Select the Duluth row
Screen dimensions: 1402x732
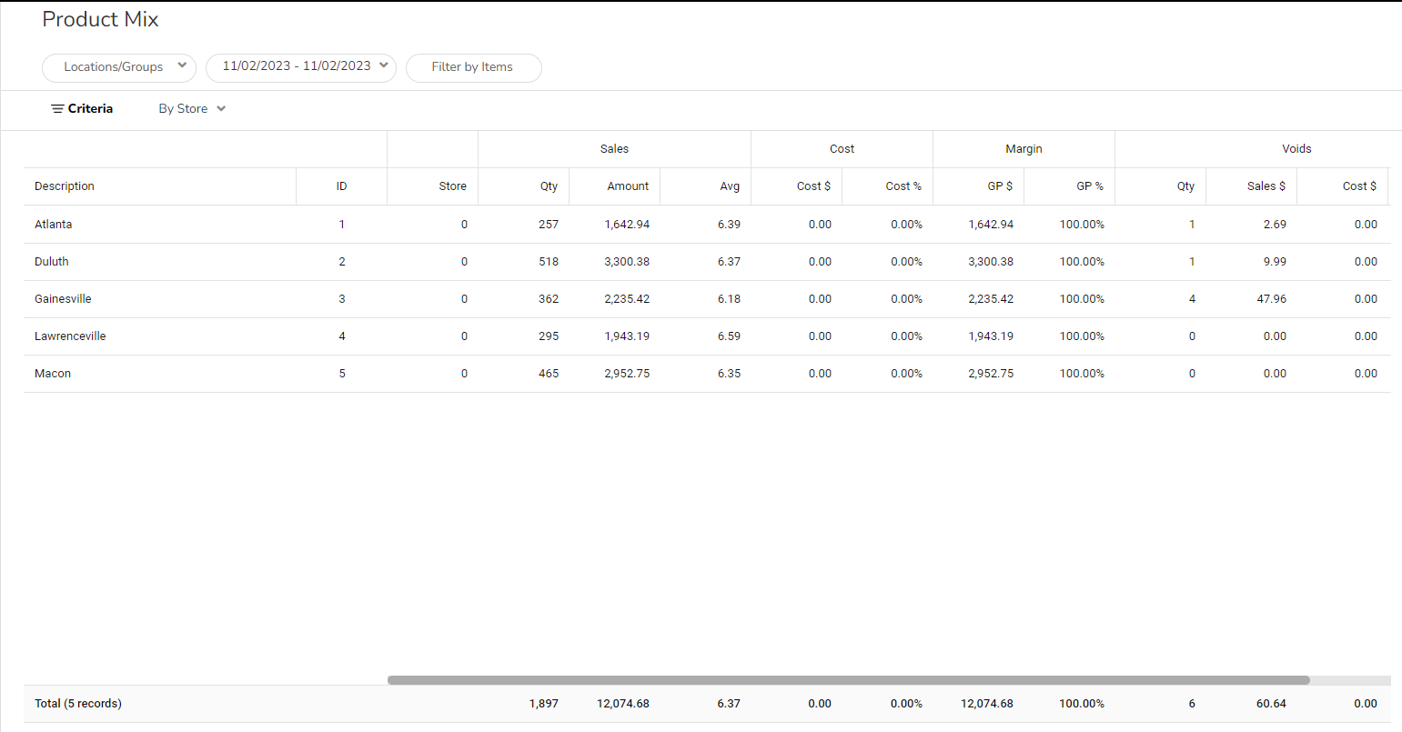click(x=52, y=262)
